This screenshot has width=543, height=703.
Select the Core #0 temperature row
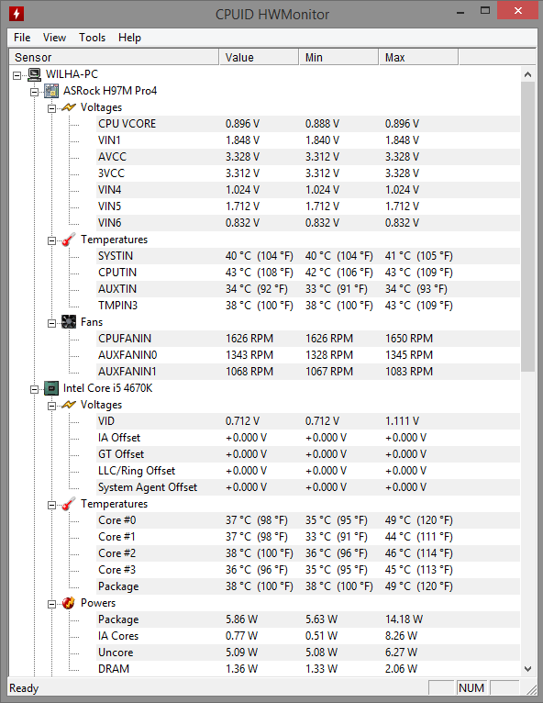coord(308,520)
